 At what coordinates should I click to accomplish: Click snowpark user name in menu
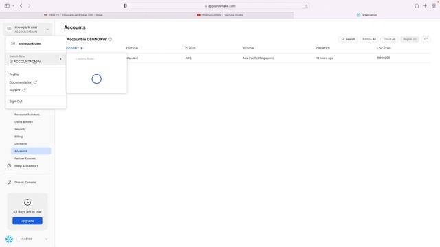click(x=30, y=43)
